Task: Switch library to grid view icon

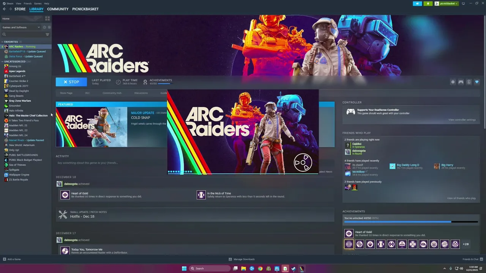Action: coord(47,18)
